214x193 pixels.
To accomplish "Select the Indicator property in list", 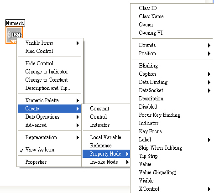I will coord(172,123).
